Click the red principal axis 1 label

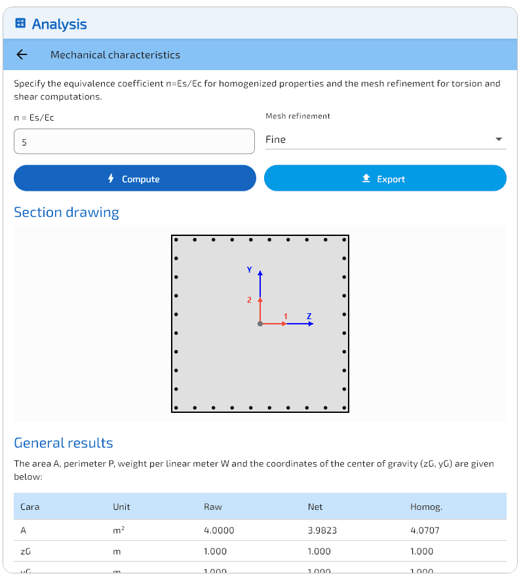coord(286,317)
